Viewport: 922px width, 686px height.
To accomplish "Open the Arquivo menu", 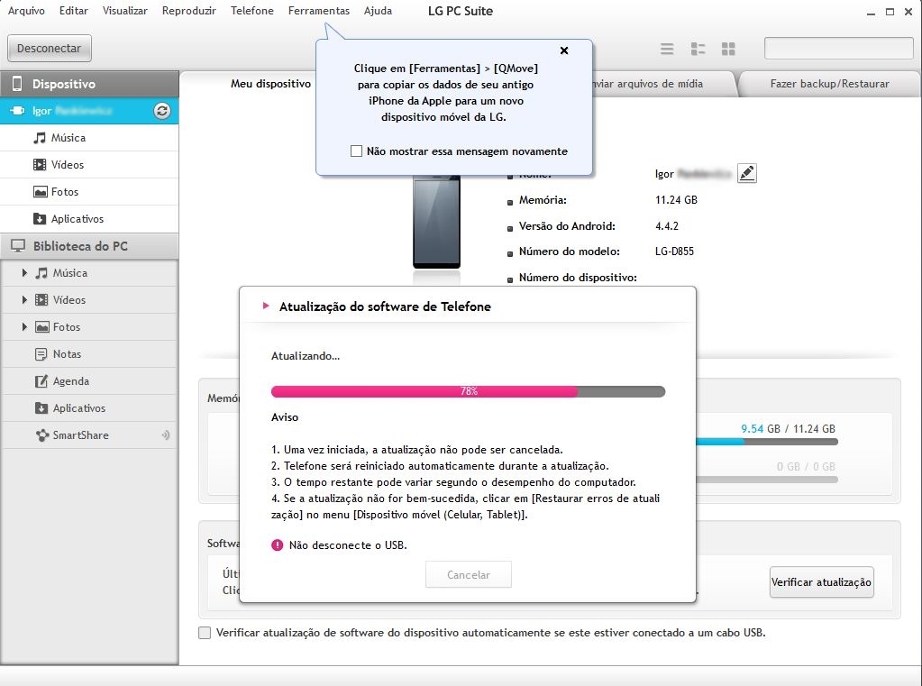I will point(26,11).
